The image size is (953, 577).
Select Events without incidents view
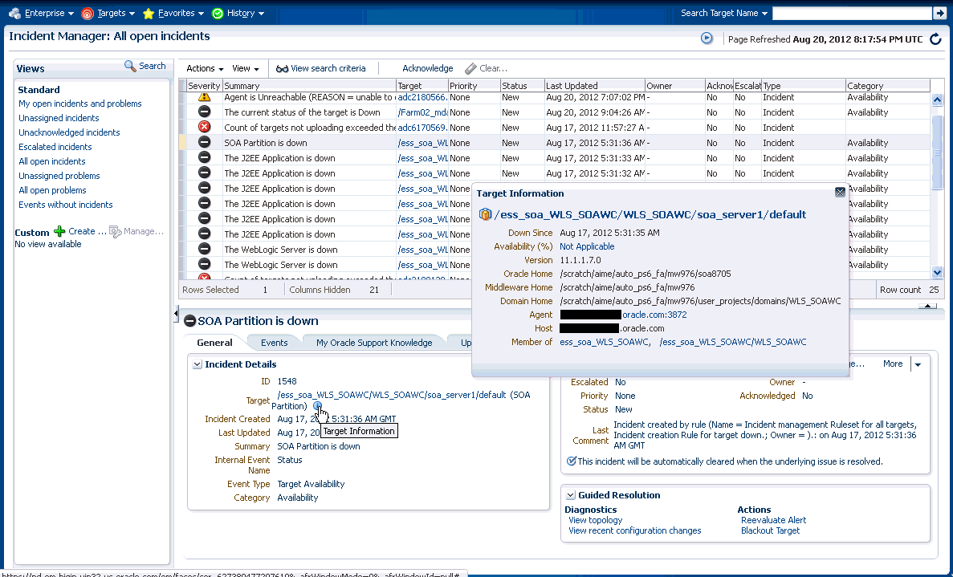[65, 205]
